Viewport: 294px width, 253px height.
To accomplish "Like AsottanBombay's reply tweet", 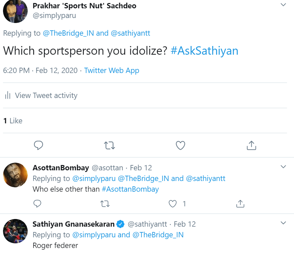I will pos(173,203).
